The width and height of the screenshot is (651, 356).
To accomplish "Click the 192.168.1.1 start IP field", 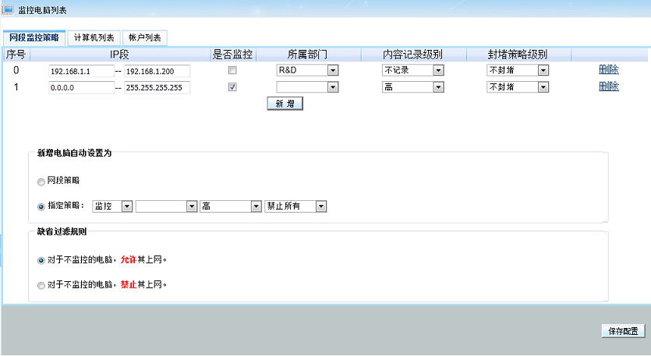I will point(81,71).
